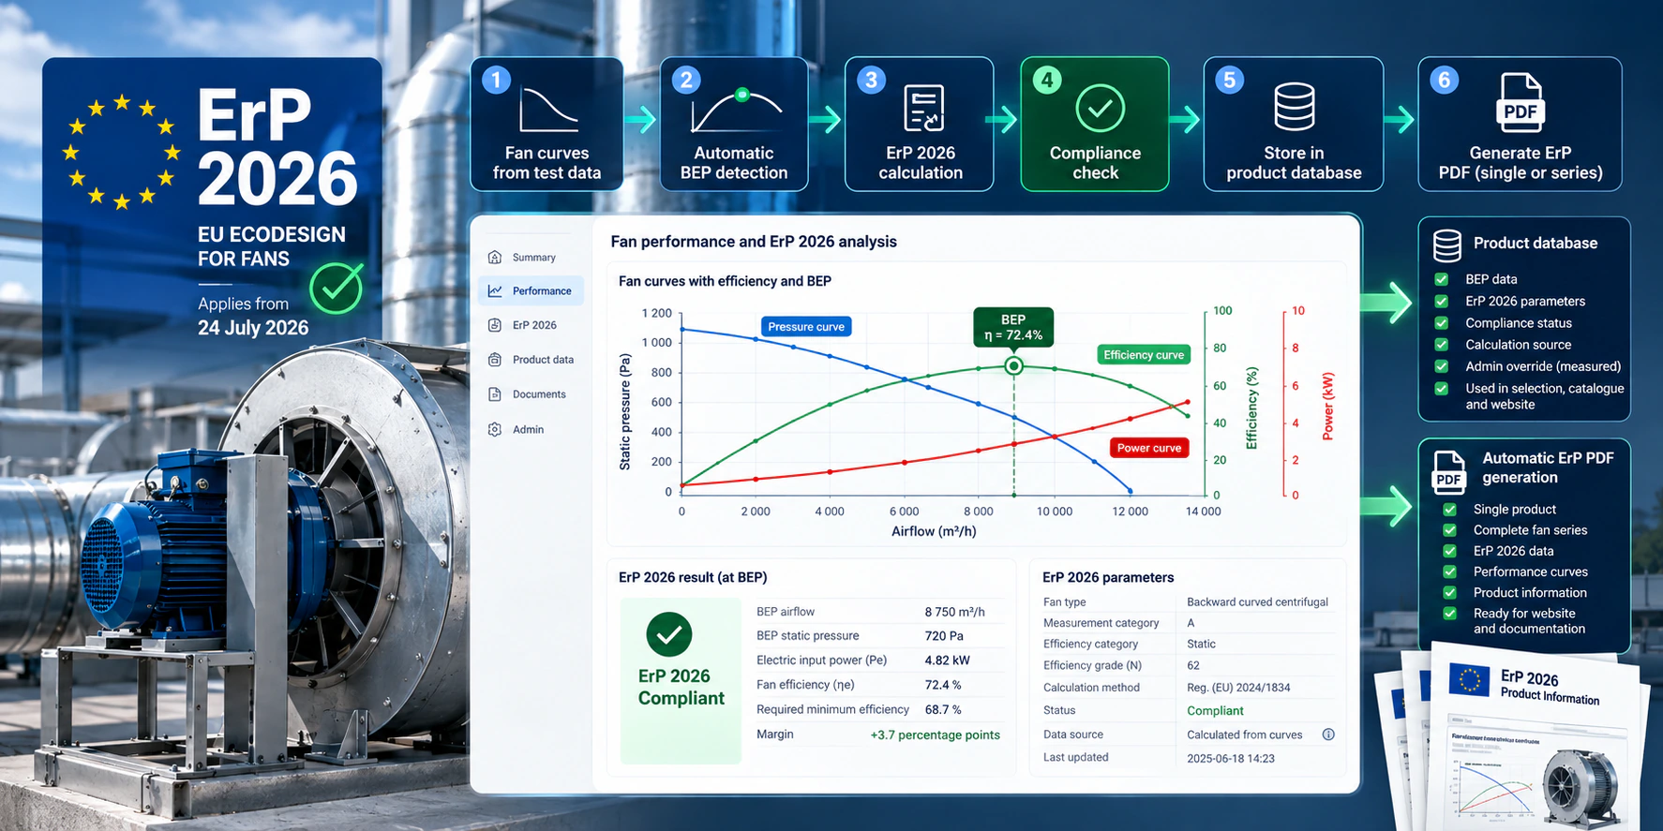Click the PDF file icon in step 6 card
Screen dimensions: 1663x831
[1520, 102]
